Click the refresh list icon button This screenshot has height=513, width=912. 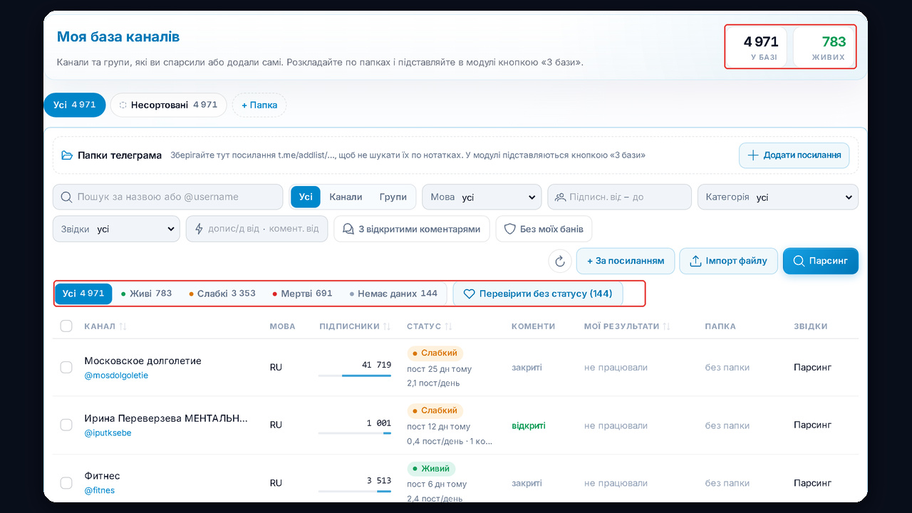pyautogui.click(x=560, y=261)
